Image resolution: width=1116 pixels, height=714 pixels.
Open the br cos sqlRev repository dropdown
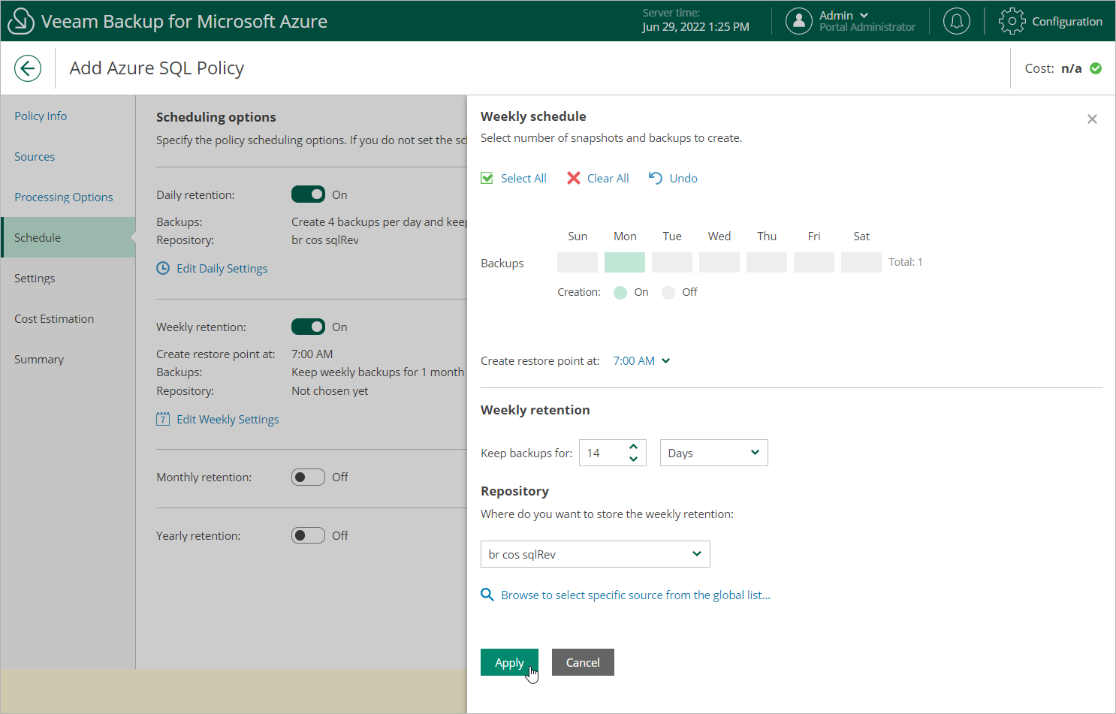point(595,554)
